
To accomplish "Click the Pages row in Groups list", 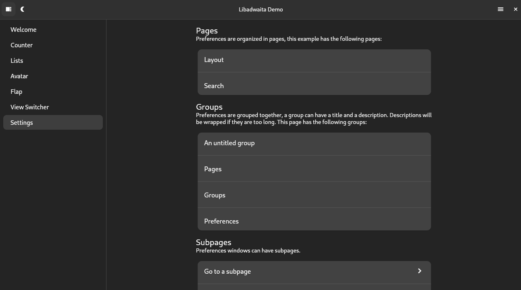I will coord(314,169).
